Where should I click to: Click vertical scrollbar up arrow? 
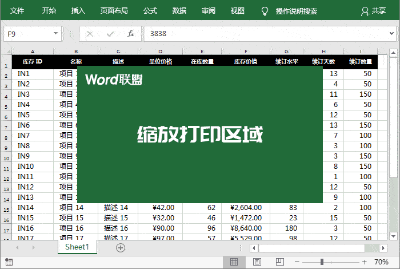(393, 53)
